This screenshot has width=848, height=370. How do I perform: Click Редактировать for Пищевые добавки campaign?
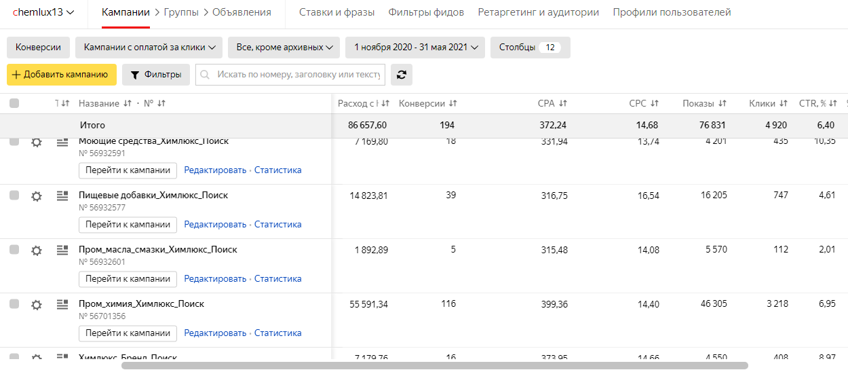(x=215, y=224)
